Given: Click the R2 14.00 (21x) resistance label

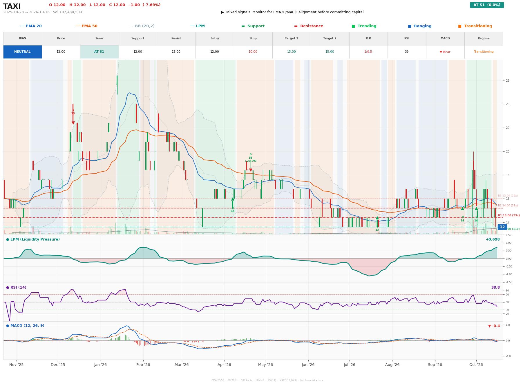Looking at the screenshot, I should [508, 206].
